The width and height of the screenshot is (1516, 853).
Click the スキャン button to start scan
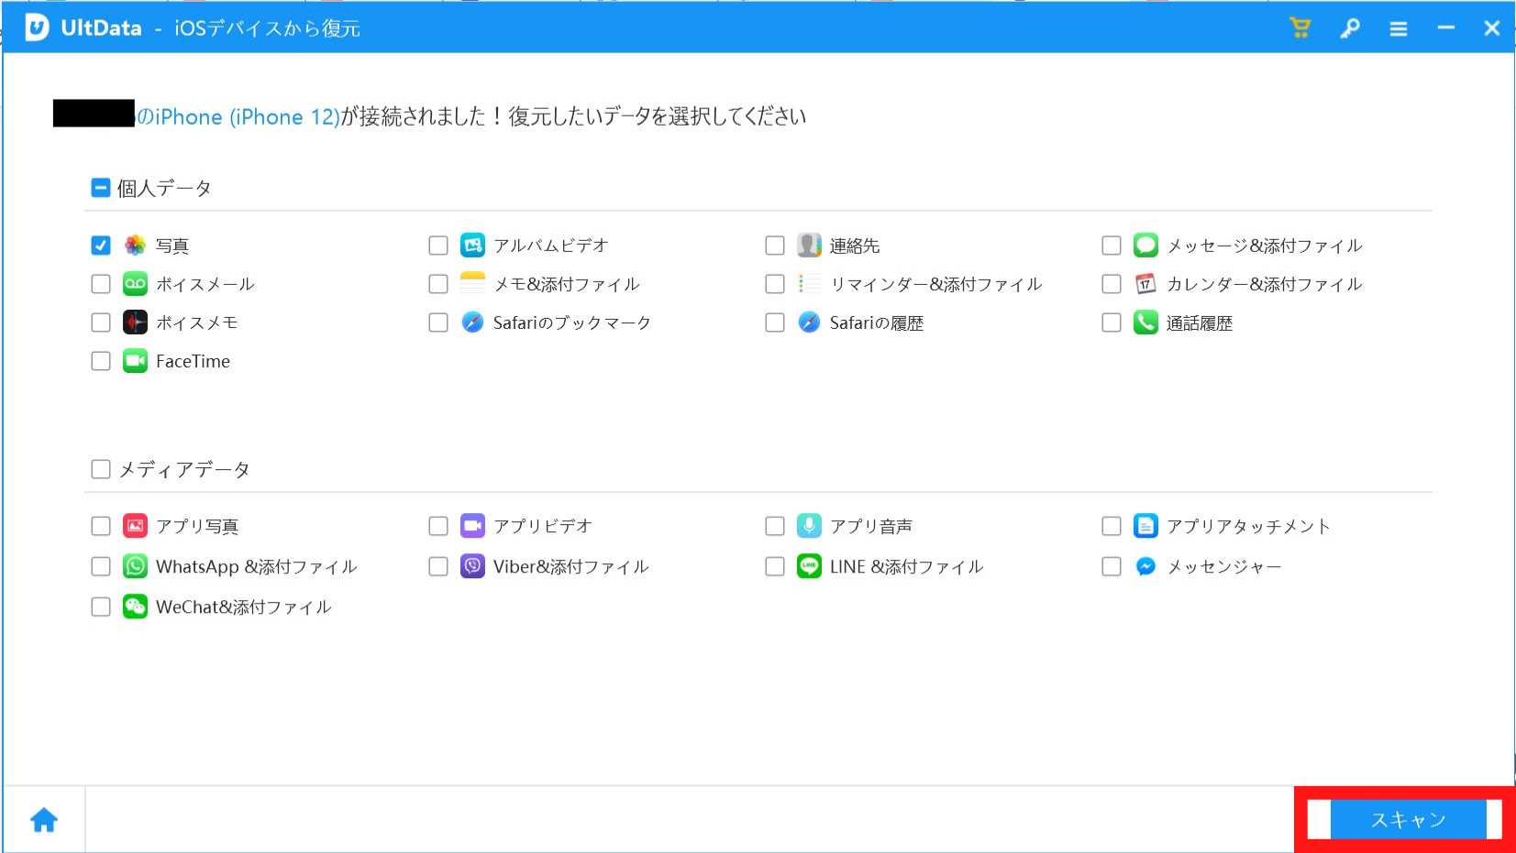click(x=1407, y=820)
